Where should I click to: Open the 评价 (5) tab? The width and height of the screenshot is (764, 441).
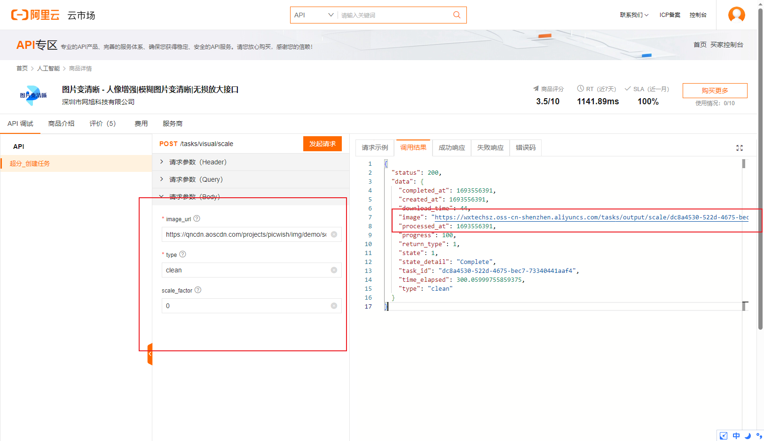pyautogui.click(x=102, y=124)
